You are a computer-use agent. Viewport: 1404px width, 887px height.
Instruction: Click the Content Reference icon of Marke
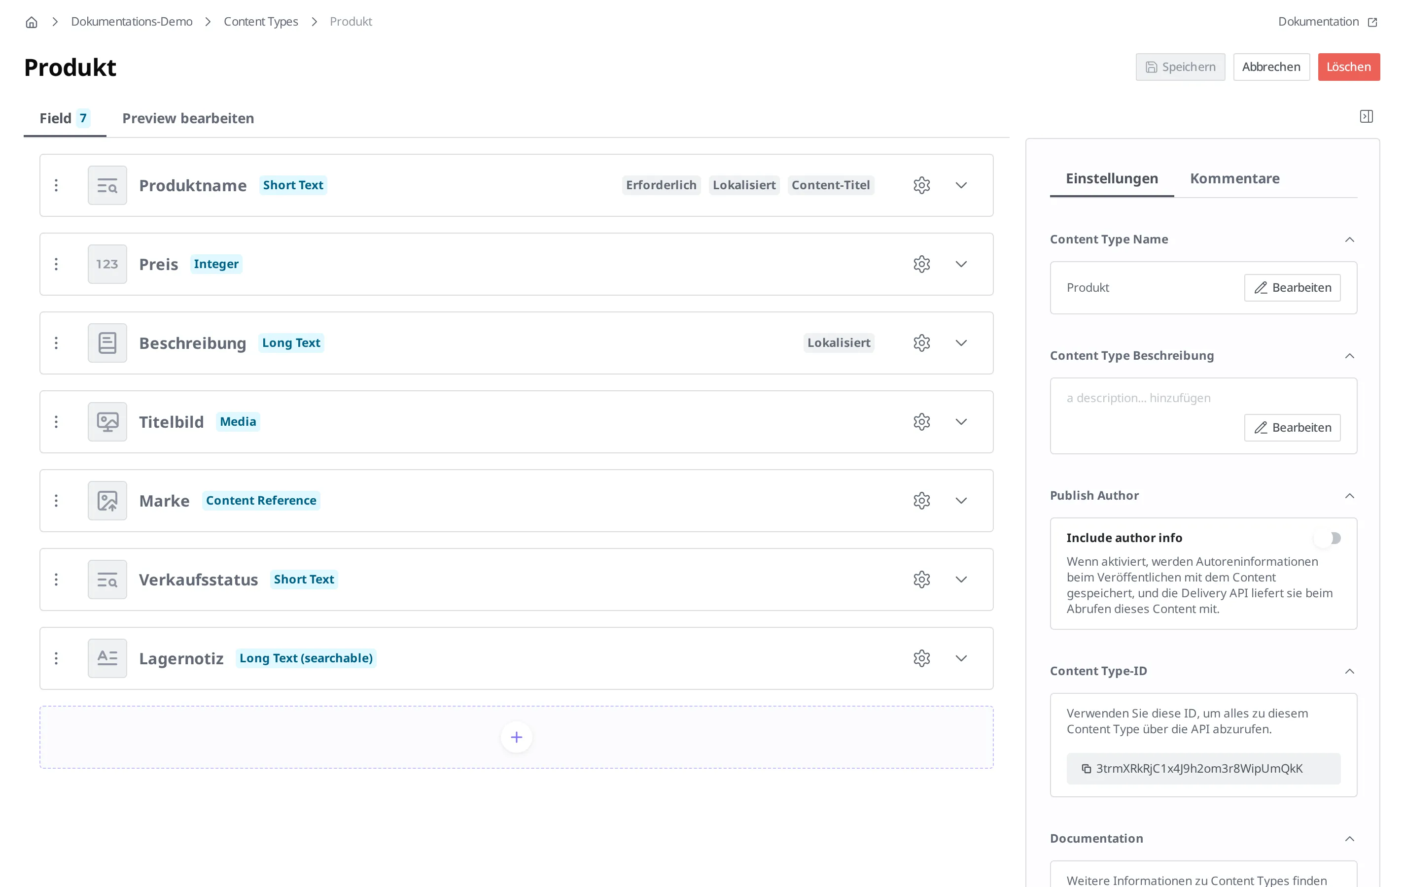(107, 501)
